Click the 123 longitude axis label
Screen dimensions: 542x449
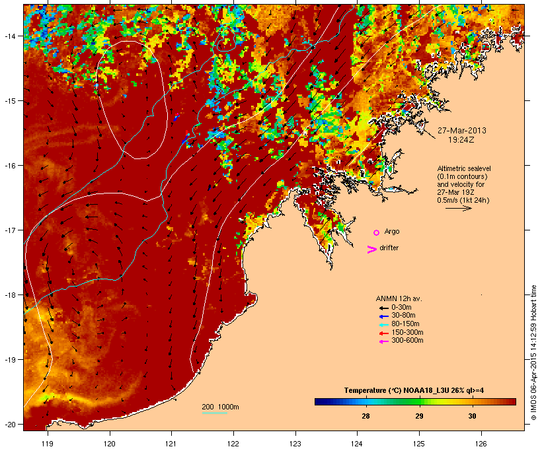point(295,444)
